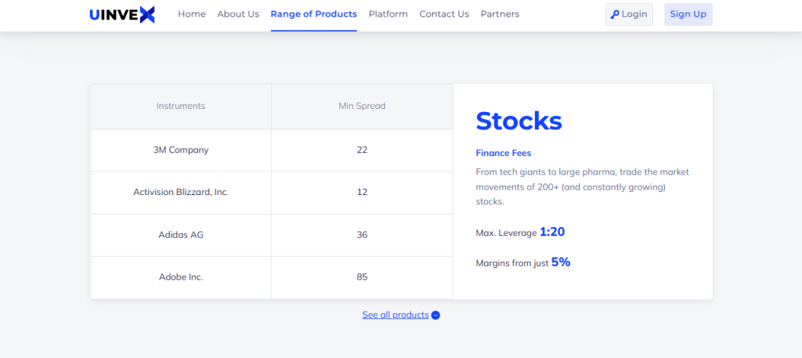Click the 5% margin value

pyautogui.click(x=561, y=262)
